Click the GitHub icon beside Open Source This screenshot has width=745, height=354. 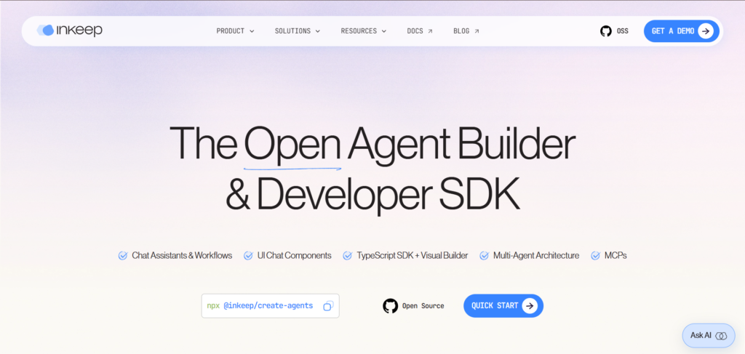coord(391,306)
